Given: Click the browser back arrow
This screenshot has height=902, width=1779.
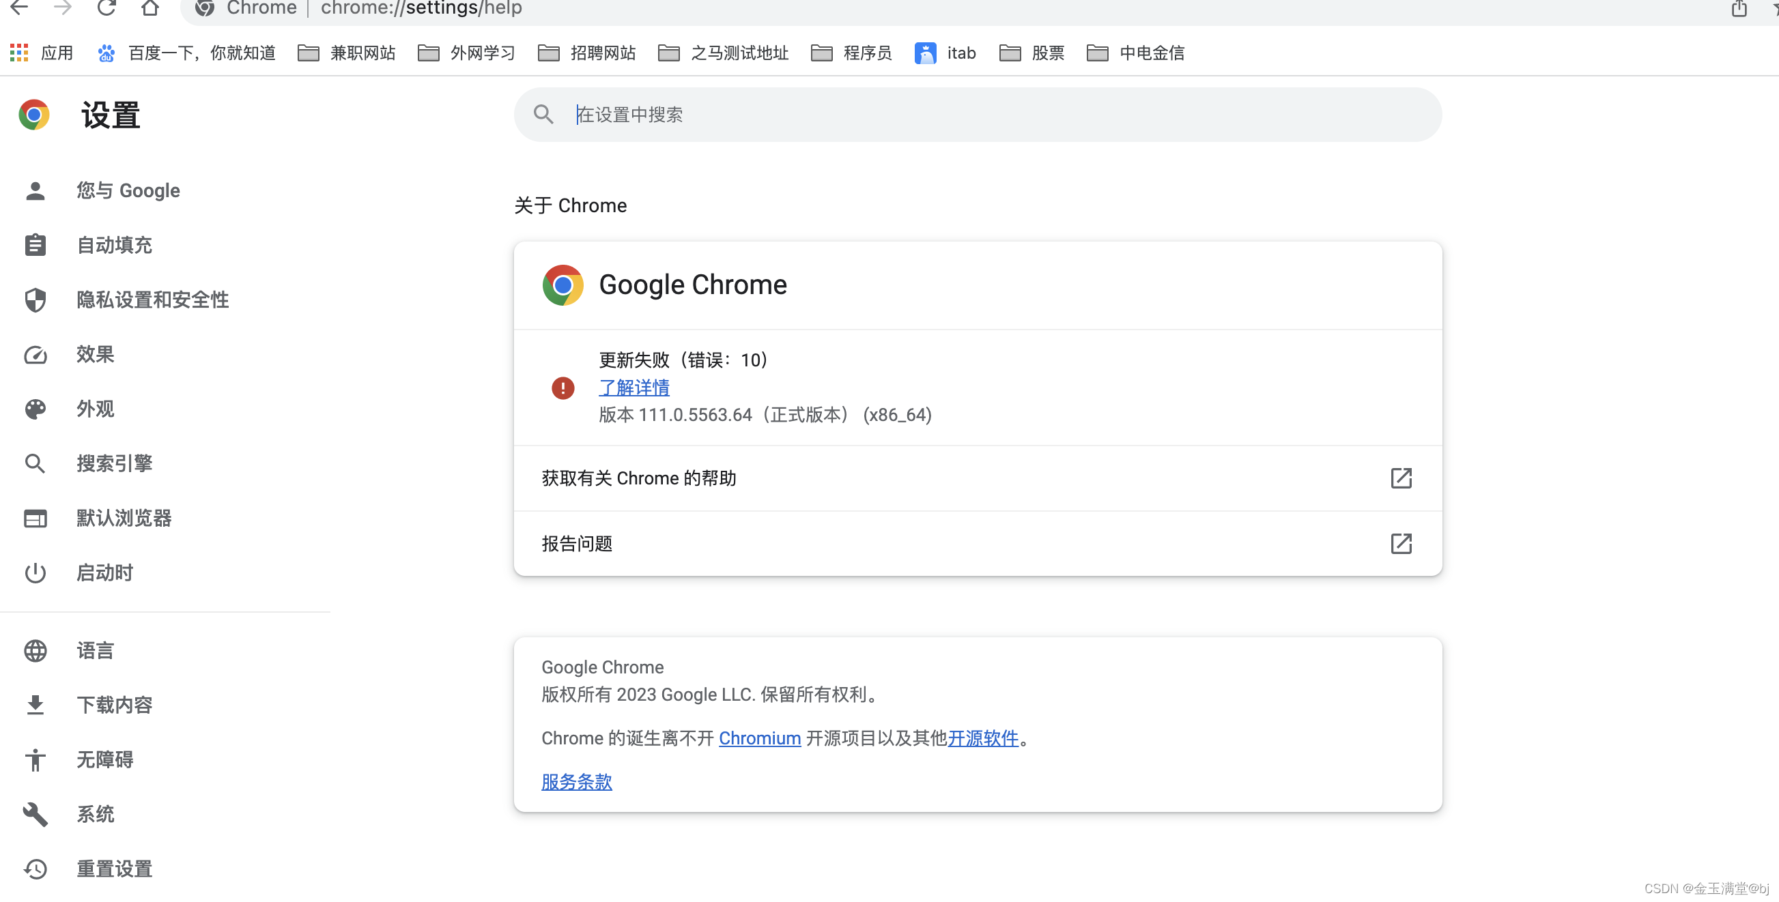Looking at the screenshot, I should [x=20, y=7].
